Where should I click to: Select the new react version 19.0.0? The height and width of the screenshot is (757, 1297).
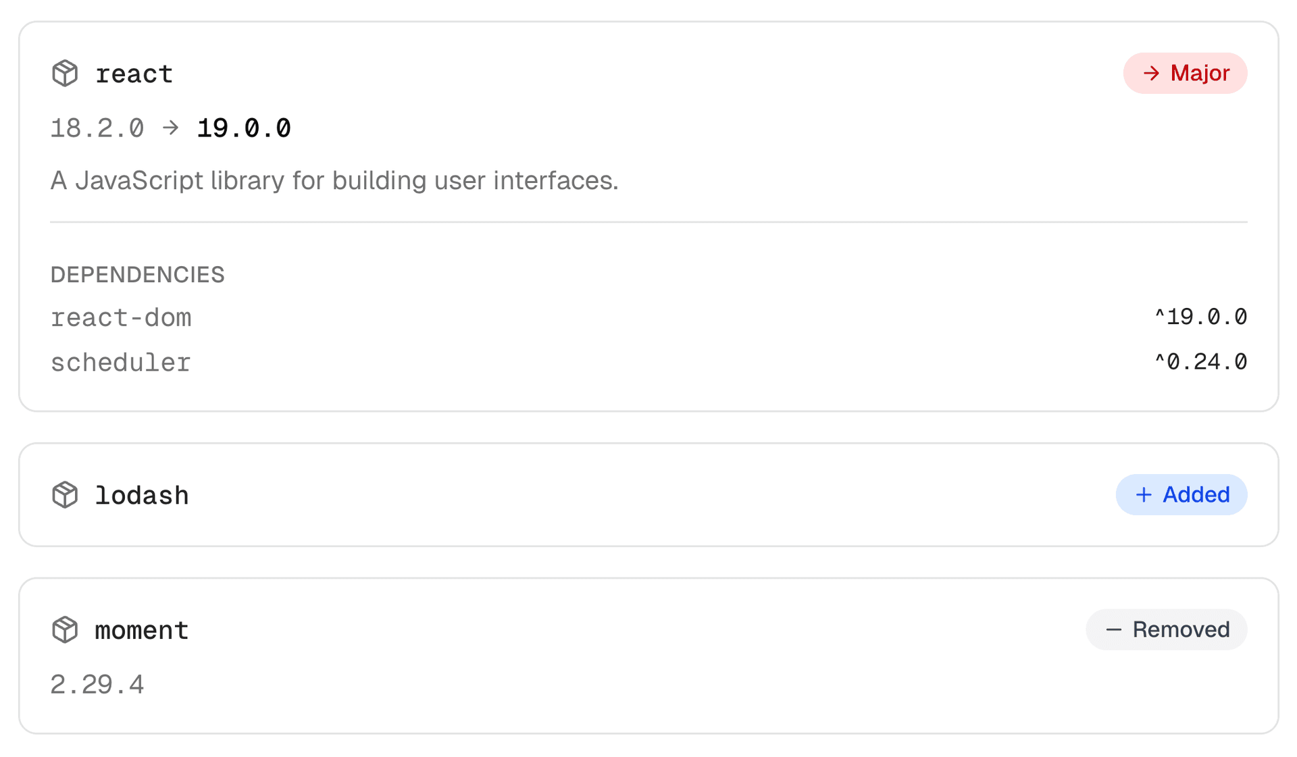click(x=244, y=128)
